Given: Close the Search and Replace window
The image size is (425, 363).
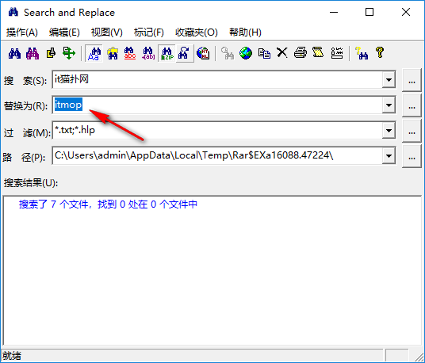Looking at the screenshot, I should click(x=406, y=12).
